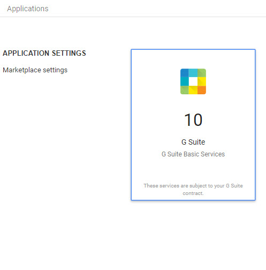Click the orange bottom-right square of G Suite logo

[202, 90]
